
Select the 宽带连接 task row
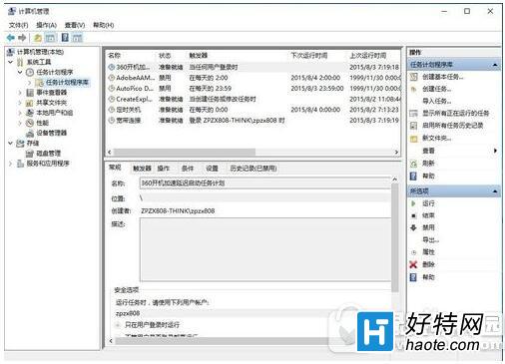click(x=253, y=121)
